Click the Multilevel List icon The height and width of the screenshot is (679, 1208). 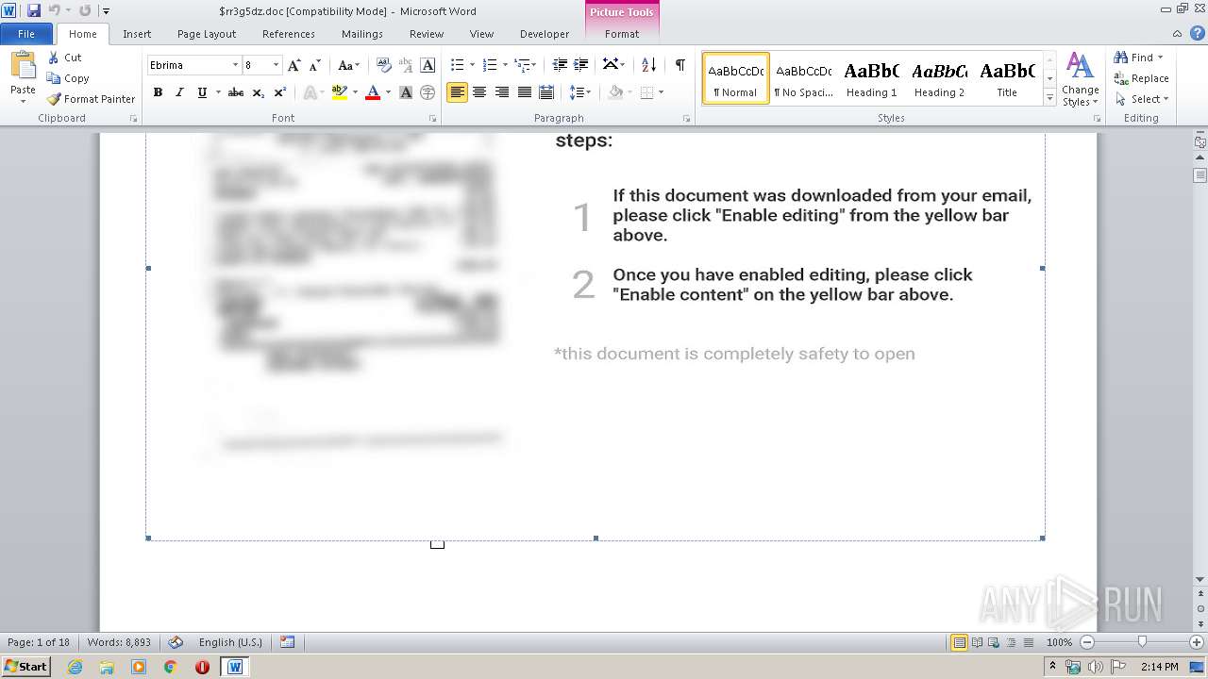pos(522,65)
